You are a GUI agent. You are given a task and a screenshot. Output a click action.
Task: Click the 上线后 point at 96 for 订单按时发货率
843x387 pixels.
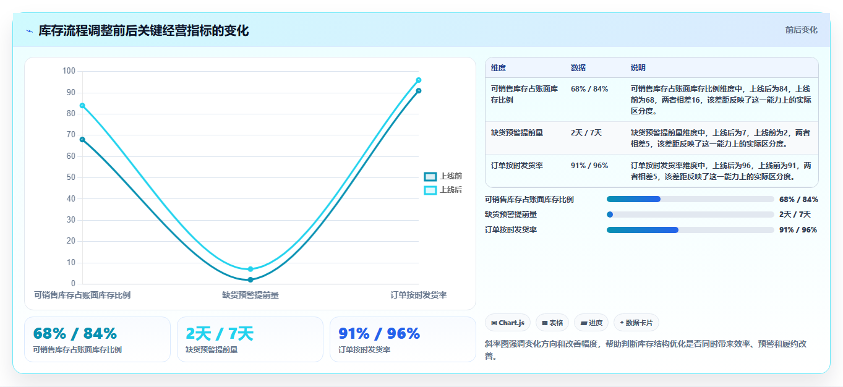coord(419,80)
